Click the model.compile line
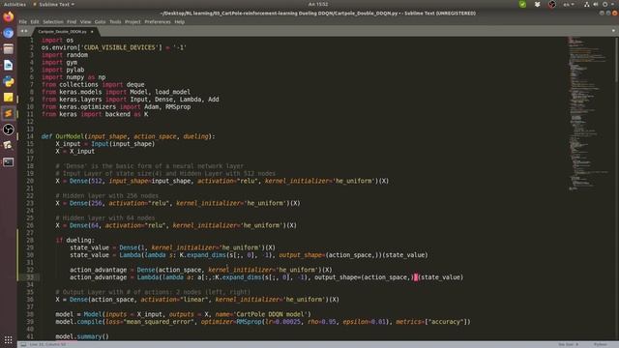The width and height of the screenshot is (619, 348). [x=263, y=322]
